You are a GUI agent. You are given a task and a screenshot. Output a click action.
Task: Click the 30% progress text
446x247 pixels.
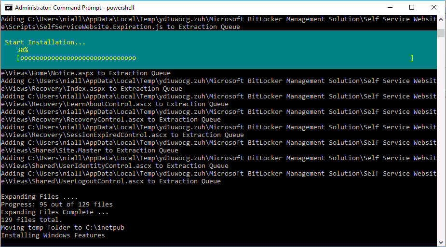tap(22, 50)
